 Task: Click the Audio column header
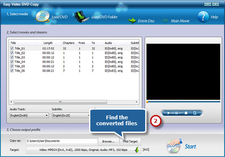116,43
